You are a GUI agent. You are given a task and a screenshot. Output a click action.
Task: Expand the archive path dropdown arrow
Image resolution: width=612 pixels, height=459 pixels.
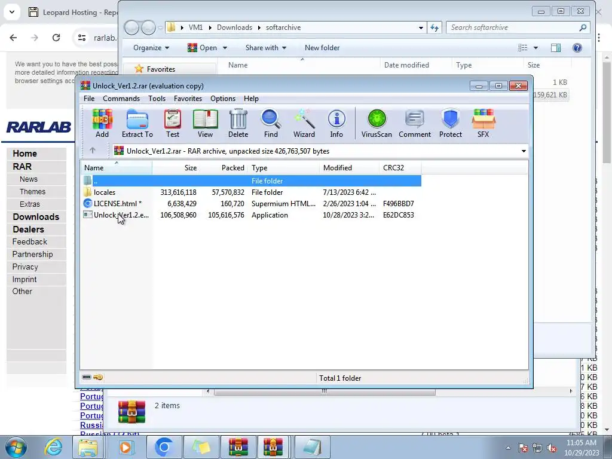click(x=524, y=151)
